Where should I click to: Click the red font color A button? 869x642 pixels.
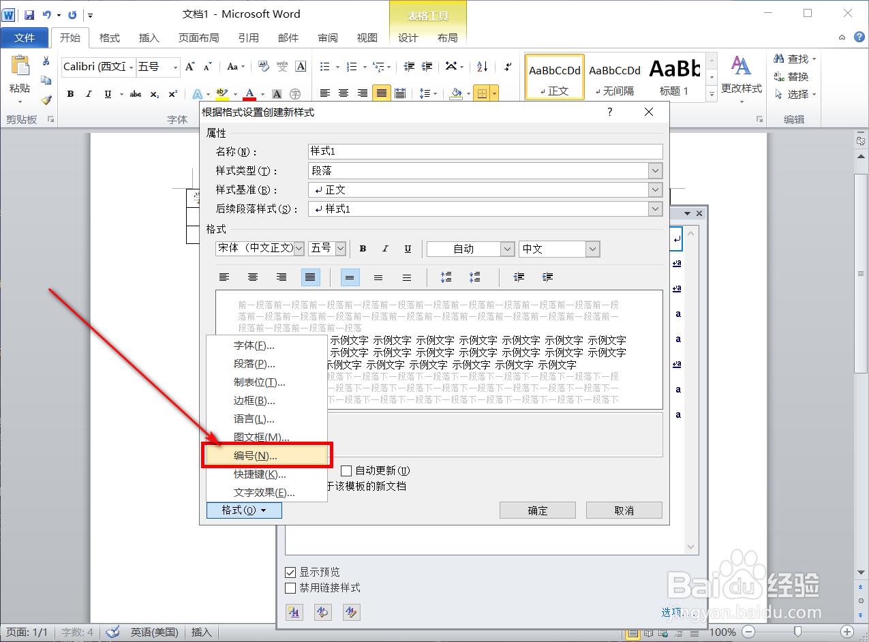pos(249,94)
